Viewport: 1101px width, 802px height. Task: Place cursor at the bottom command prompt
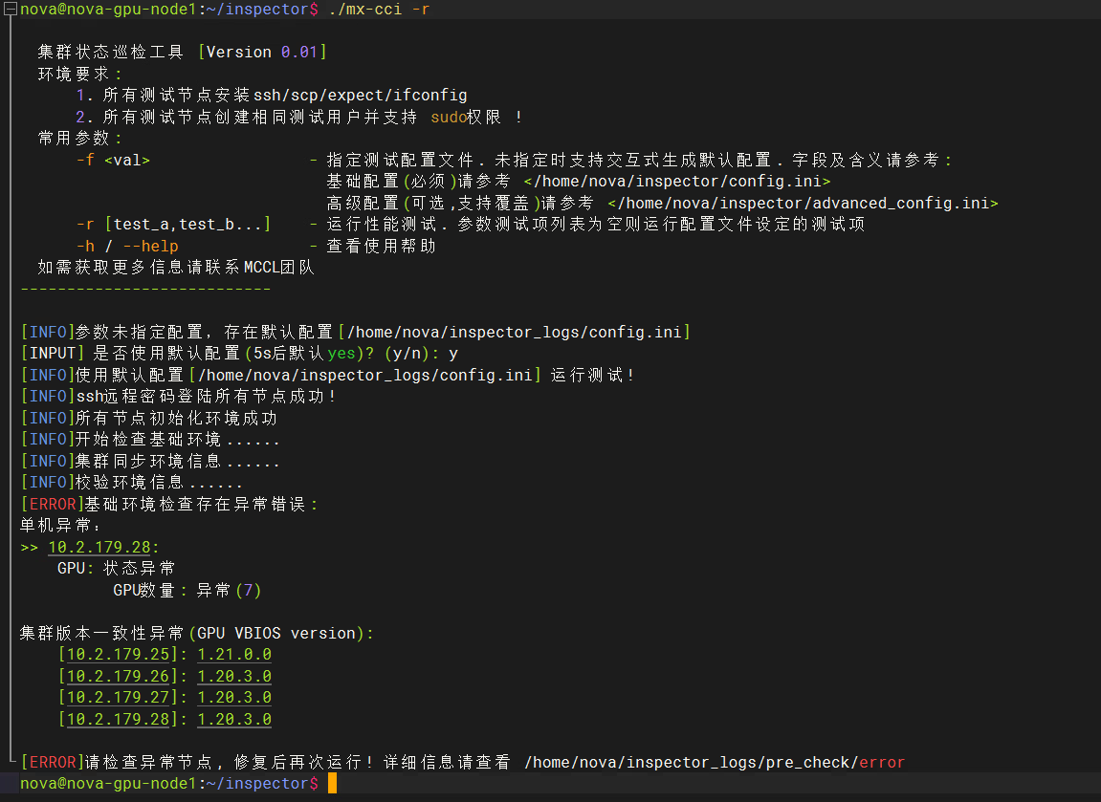click(332, 784)
